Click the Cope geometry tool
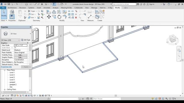 tap(31, 11)
